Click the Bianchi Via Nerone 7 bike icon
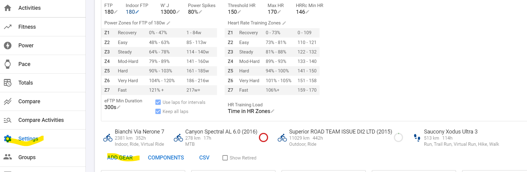This screenshot has height=172, width=527. [x=108, y=138]
